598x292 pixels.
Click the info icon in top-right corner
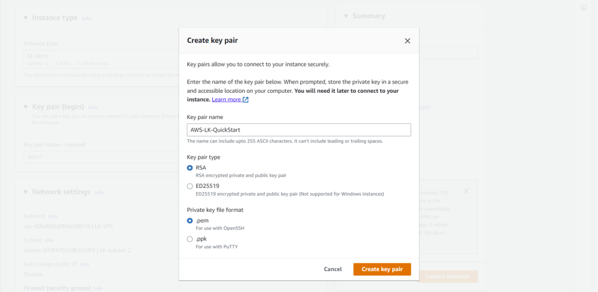pyautogui.click(x=584, y=8)
